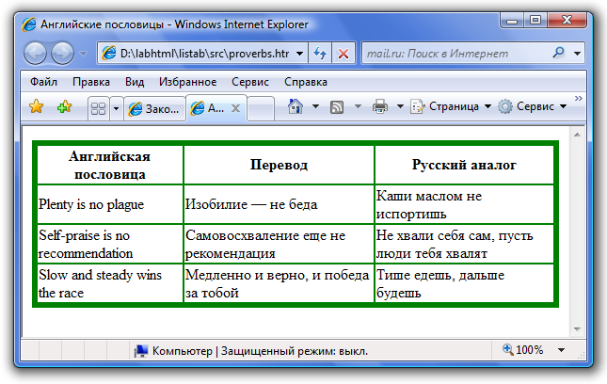The width and height of the screenshot is (607, 384).
Task: Open the Сервис gear toolbar menu
Action: pos(533,106)
